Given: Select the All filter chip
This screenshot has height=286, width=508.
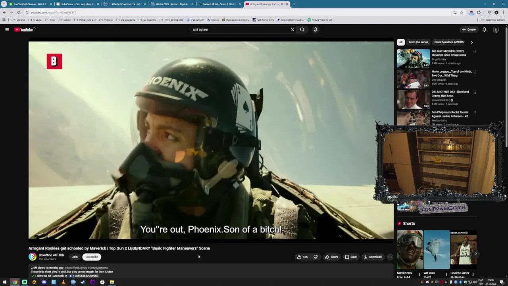Looking at the screenshot, I should coord(401,42).
